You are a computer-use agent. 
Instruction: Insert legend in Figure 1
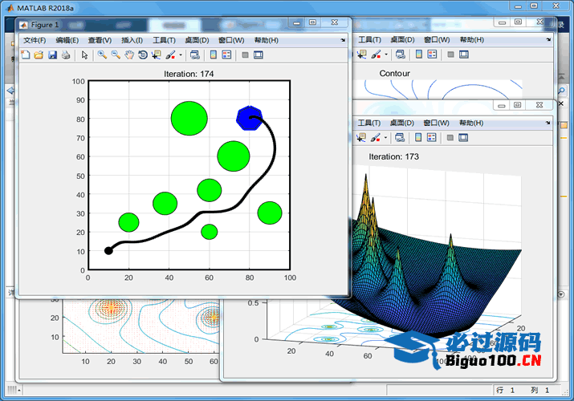coord(226,55)
